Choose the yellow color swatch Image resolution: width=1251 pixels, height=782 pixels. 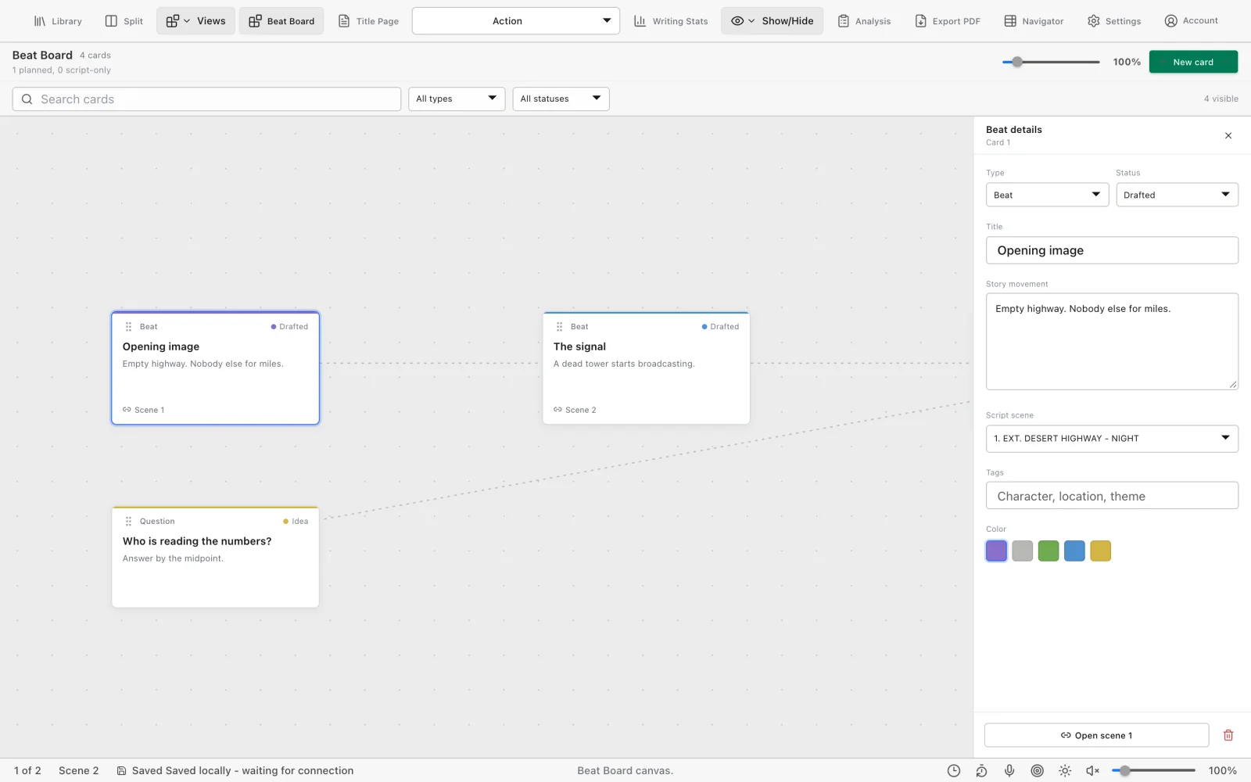point(1101,551)
